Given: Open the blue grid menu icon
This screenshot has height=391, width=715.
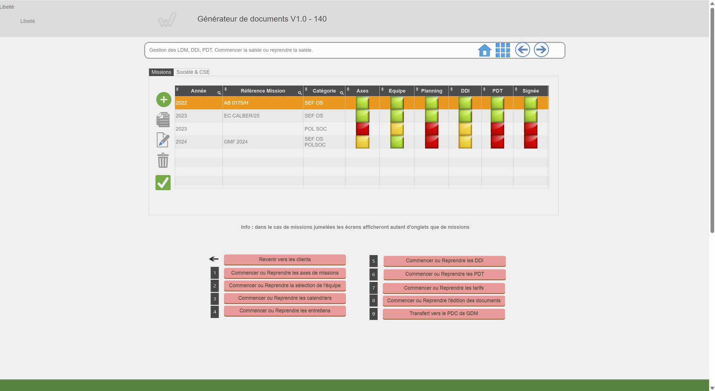Looking at the screenshot, I should coord(503,50).
